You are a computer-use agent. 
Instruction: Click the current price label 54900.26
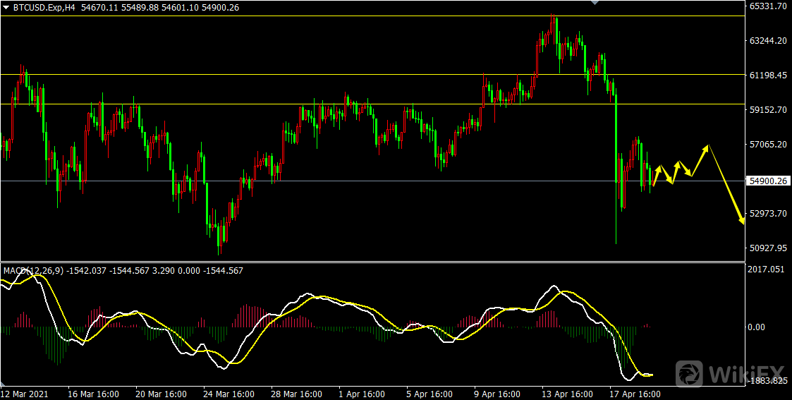[769, 181]
